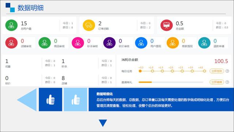The width and height of the screenshot is (234, 132).
Task: Open the blue 用户提现 user withdrawal icon
Action: 141,43
